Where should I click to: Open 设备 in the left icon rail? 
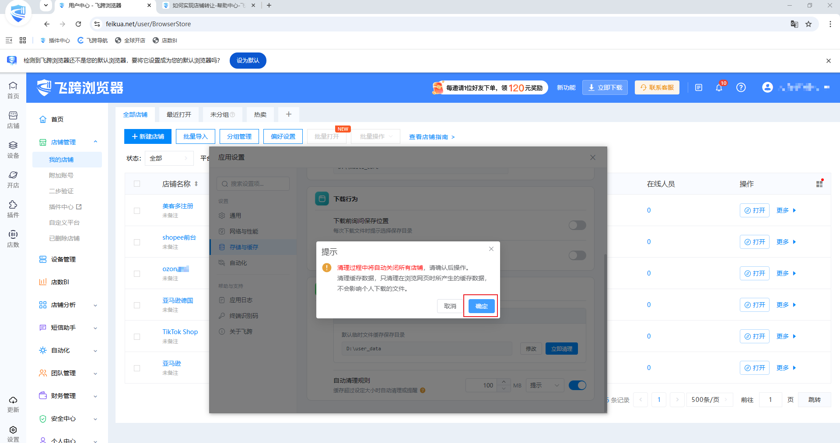[x=13, y=150]
